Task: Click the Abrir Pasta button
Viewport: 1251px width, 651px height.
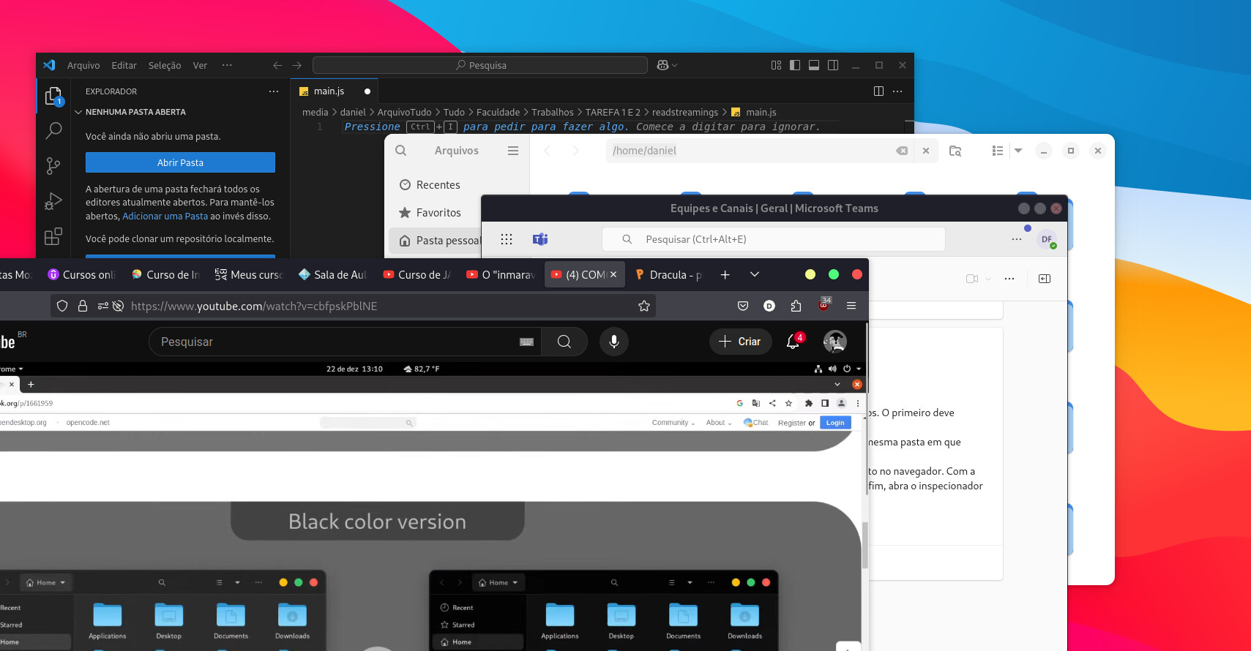Action: 180,162
